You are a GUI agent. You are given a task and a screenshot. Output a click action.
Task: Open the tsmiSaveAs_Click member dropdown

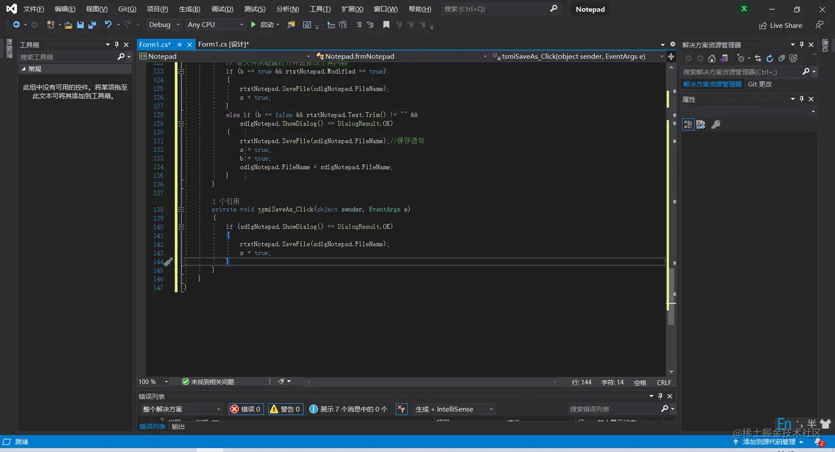(578, 56)
